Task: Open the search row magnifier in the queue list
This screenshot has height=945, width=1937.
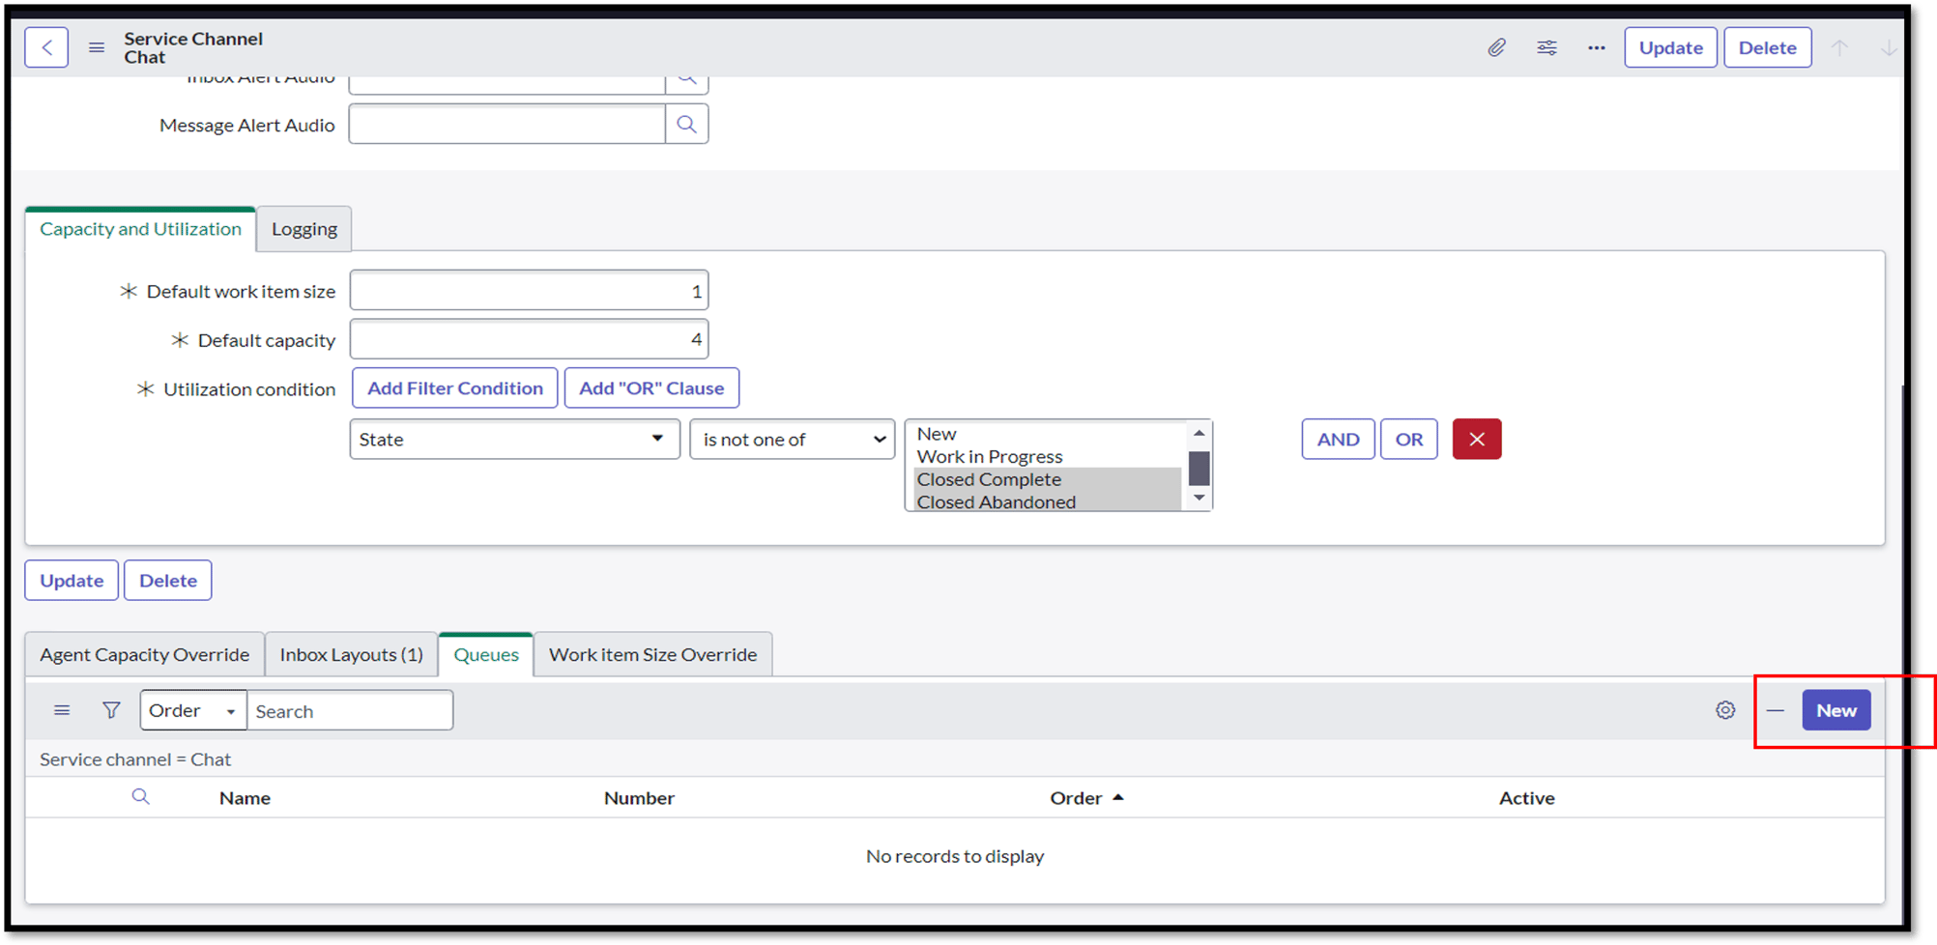Action: (x=141, y=796)
